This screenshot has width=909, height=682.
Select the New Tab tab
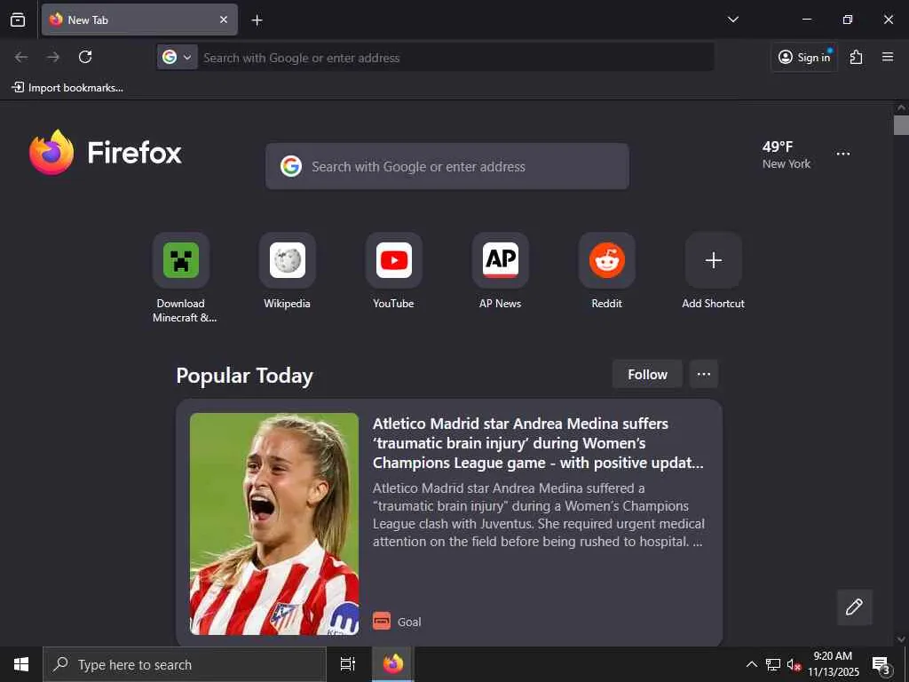pyautogui.click(x=139, y=20)
